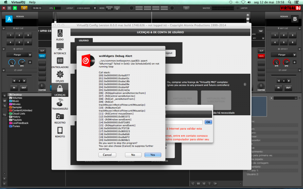303x189 pixels.
Task: Click the plus icon beside deck B effect knobs
Action: click(294, 62)
